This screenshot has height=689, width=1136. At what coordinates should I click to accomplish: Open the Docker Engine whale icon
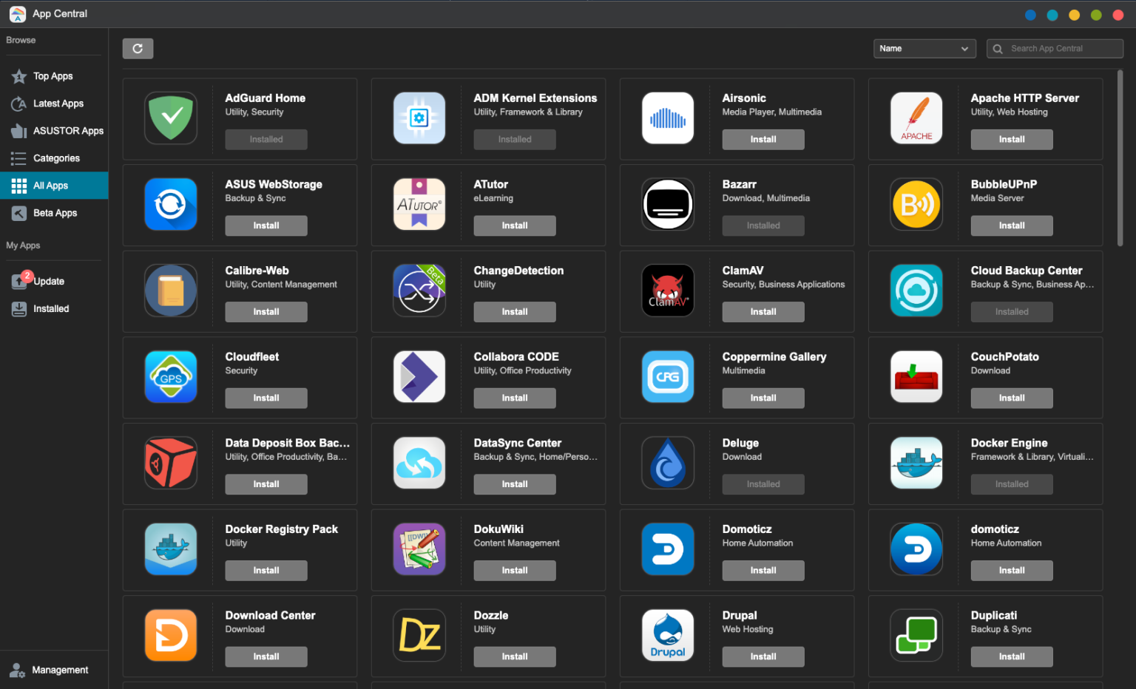[916, 463]
